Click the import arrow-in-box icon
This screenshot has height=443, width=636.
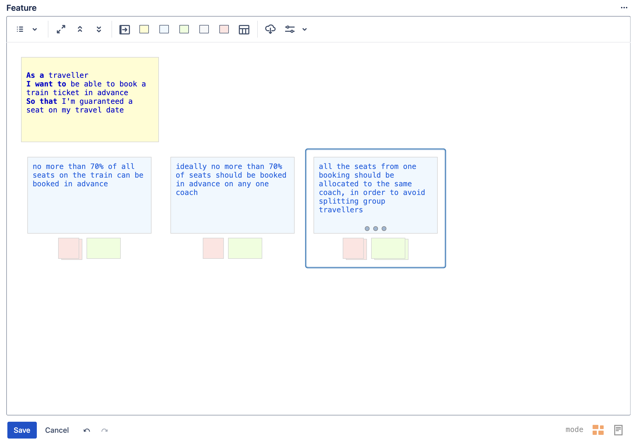coord(125,30)
